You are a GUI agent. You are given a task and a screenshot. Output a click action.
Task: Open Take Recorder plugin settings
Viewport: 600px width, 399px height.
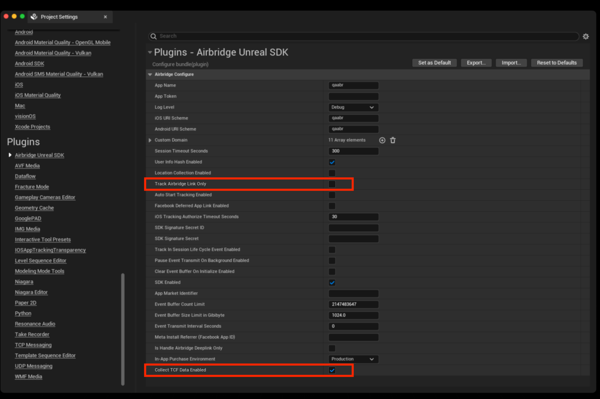point(32,335)
